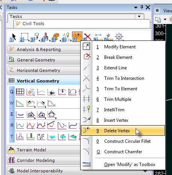
Task: Collapse the Vertical Geometry task group
Action: coord(44,81)
